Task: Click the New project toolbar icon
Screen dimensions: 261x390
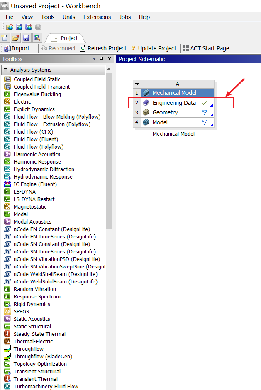Action: tap(5, 38)
